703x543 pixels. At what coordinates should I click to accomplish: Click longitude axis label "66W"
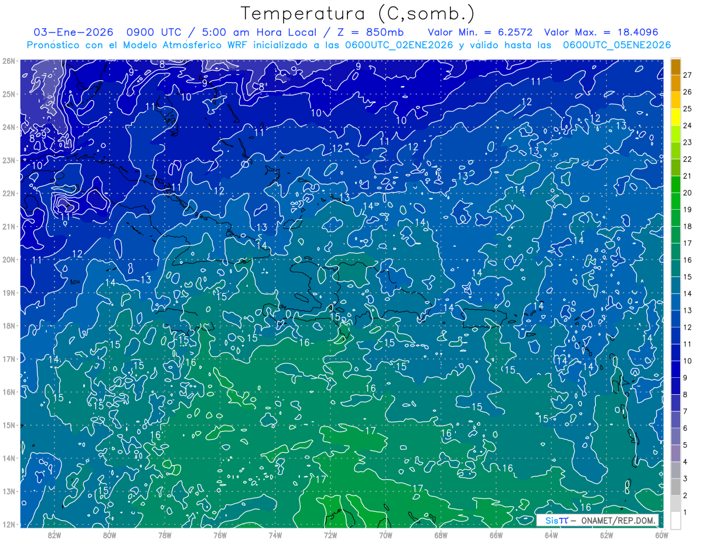tap(496, 535)
